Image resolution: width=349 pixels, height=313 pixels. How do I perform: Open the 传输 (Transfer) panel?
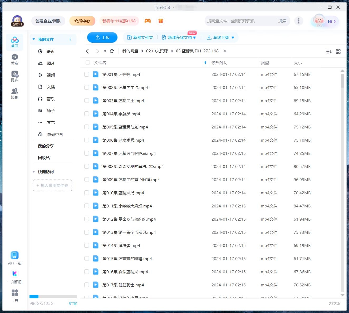point(14,59)
